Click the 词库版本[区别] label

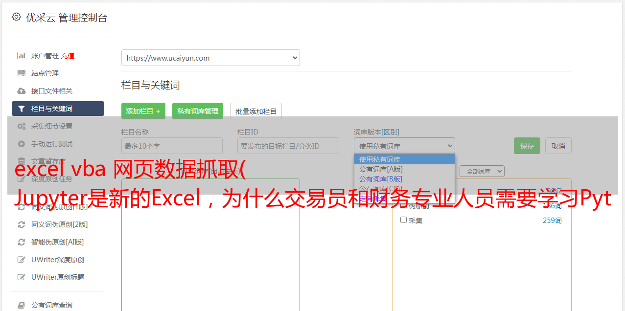(x=376, y=132)
